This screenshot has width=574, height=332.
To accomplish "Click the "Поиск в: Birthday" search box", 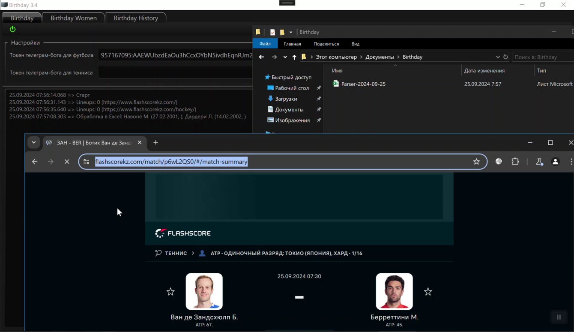I will (543, 57).
